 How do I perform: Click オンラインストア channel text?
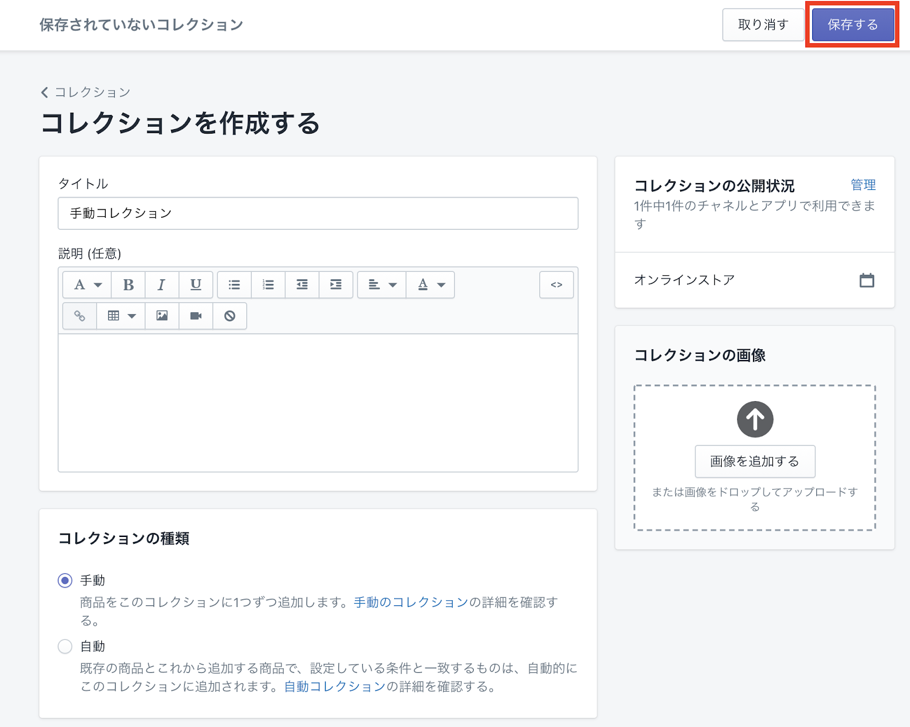pyautogui.click(x=684, y=280)
